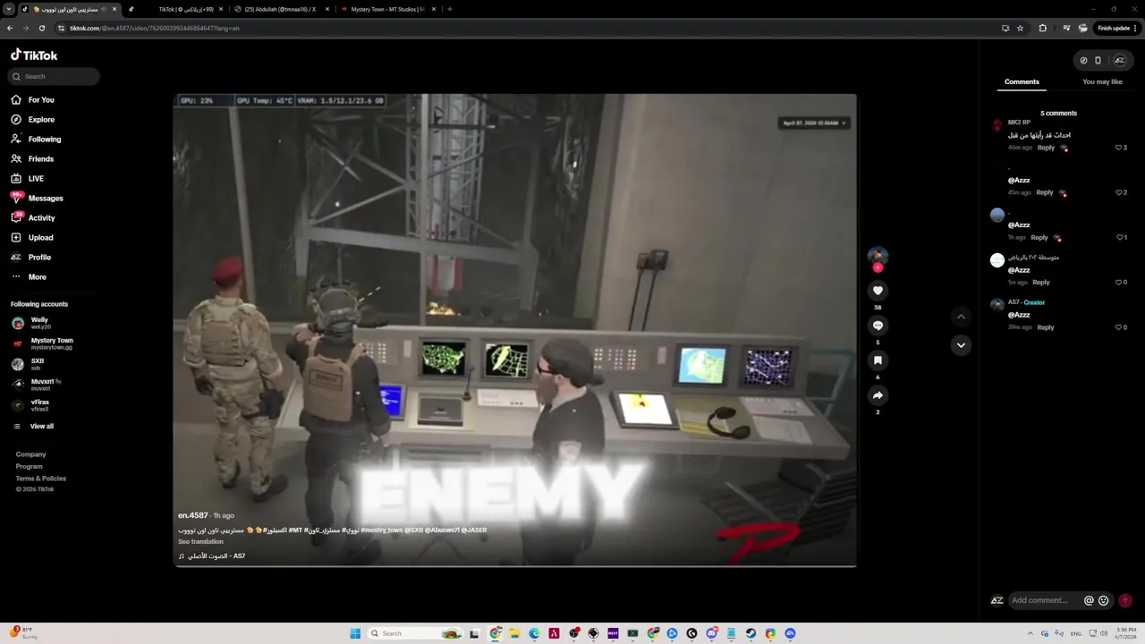Viewport: 1145px width, 644px height.
Task: Switch to the Abdullah X browser tab
Action: (282, 9)
